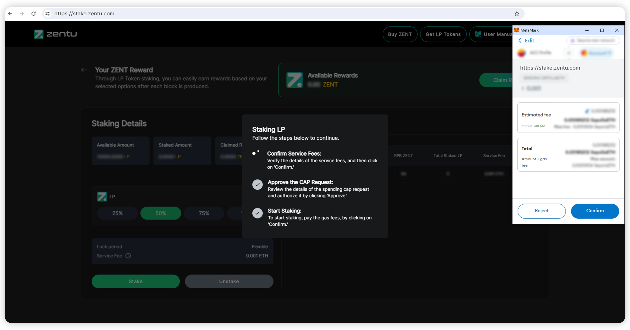Image resolution: width=630 pixels, height=330 pixels.
Task: Select the 50% amount option
Action: pyautogui.click(x=161, y=213)
